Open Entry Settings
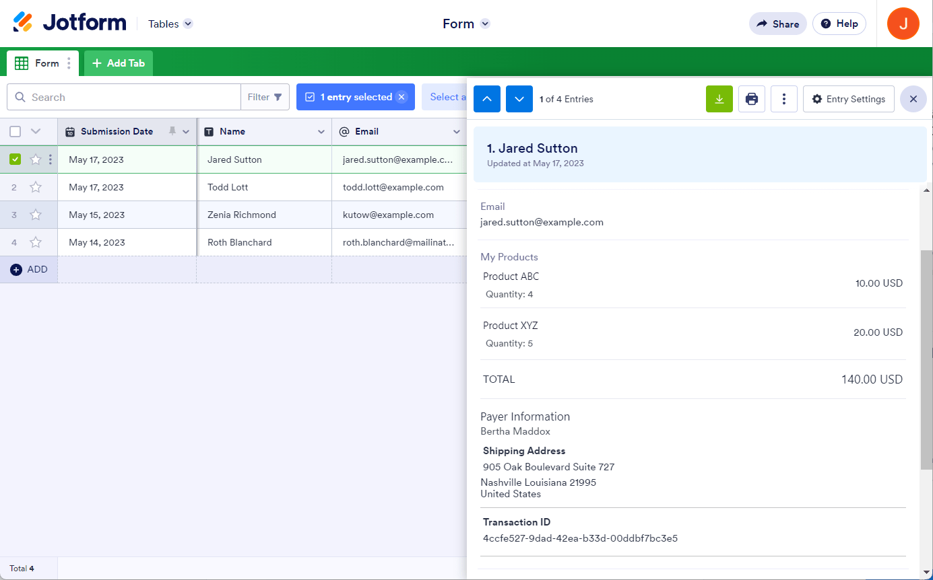 pos(848,99)
